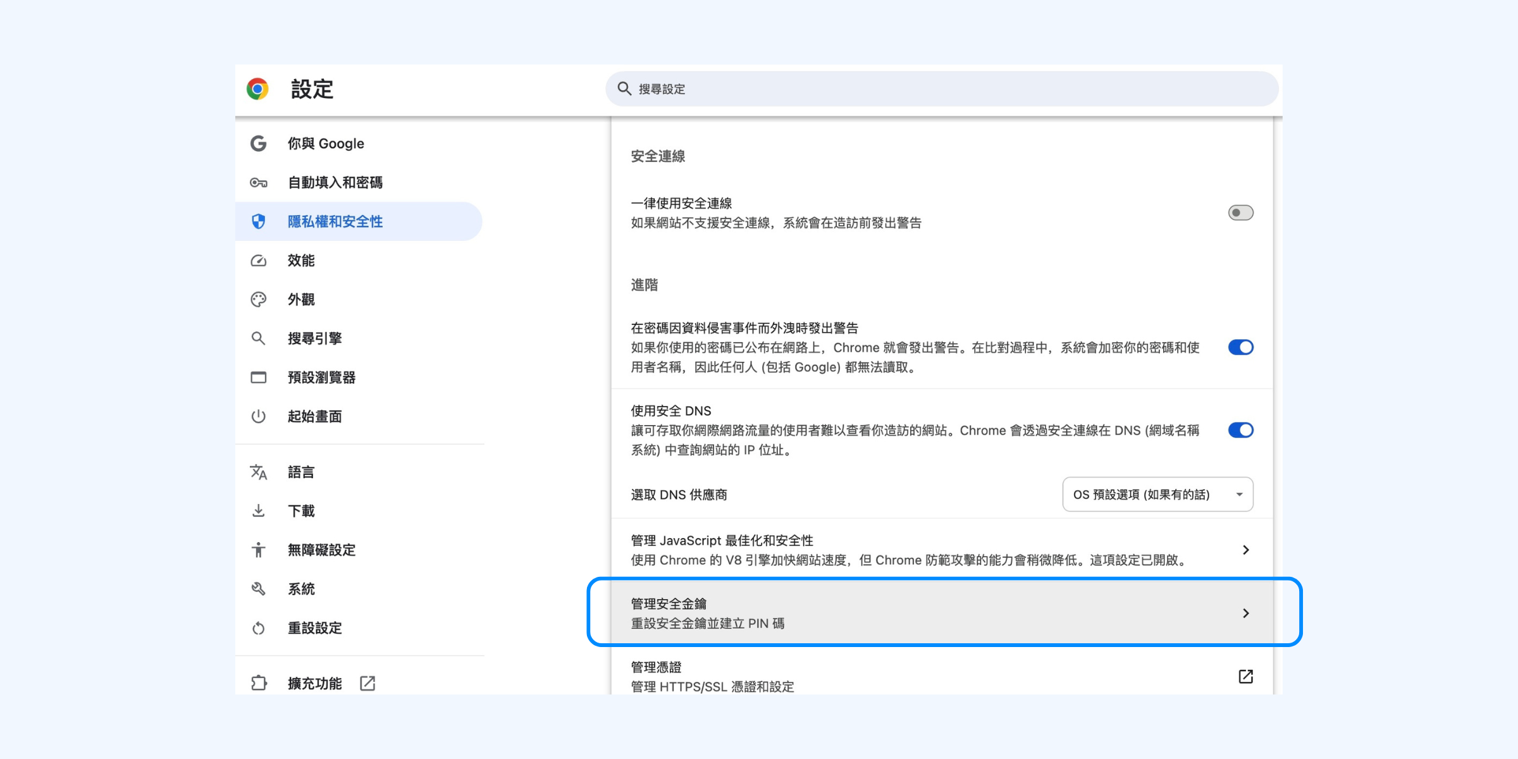The width and height of the screenshot is (1518, 759).
Task: Open 管理安全金鑰 via its chevron arrow
Action: [1245, 614]
